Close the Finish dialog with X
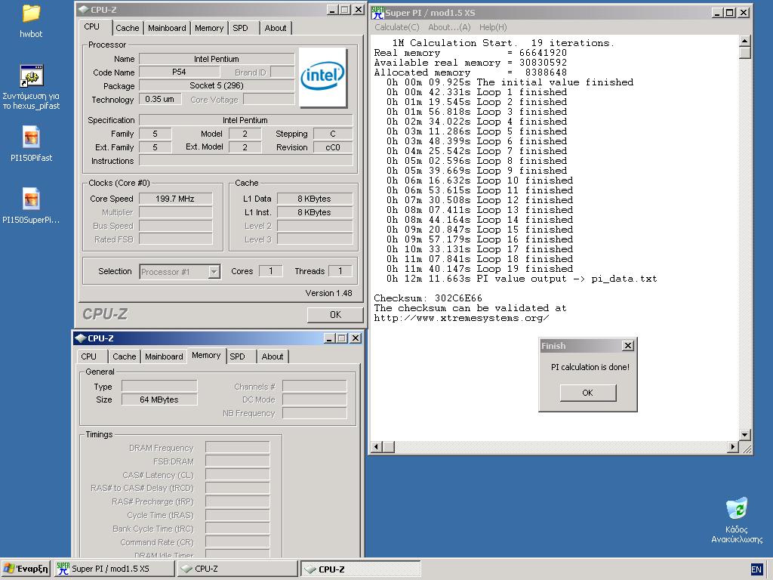This screenshot has width=773, height=580. pyautogui.click(x=627, y=346)
